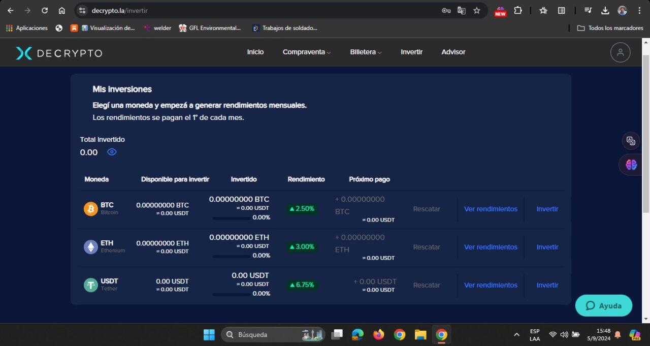The height and width of the screenshot is (346, 650).
Task: Select the Ethereum coin icon
Action: pyautogui.click(x=90, y=246)
